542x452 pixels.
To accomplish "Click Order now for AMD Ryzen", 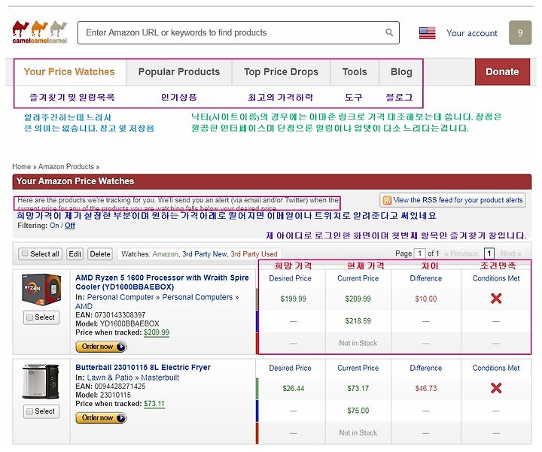I will [102, 347].
